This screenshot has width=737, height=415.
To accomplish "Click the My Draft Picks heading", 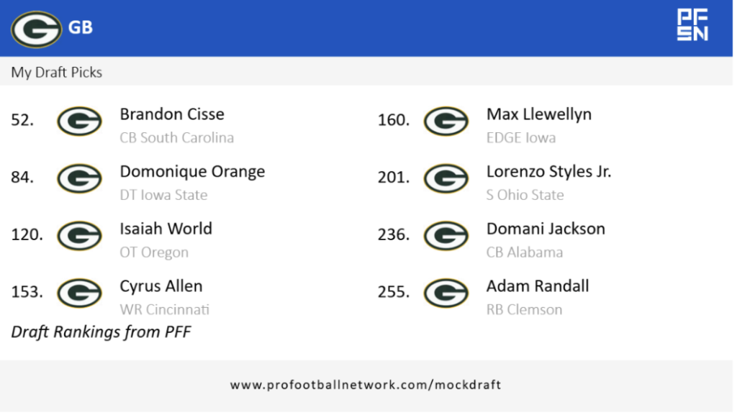I will [x=57, y=72].
